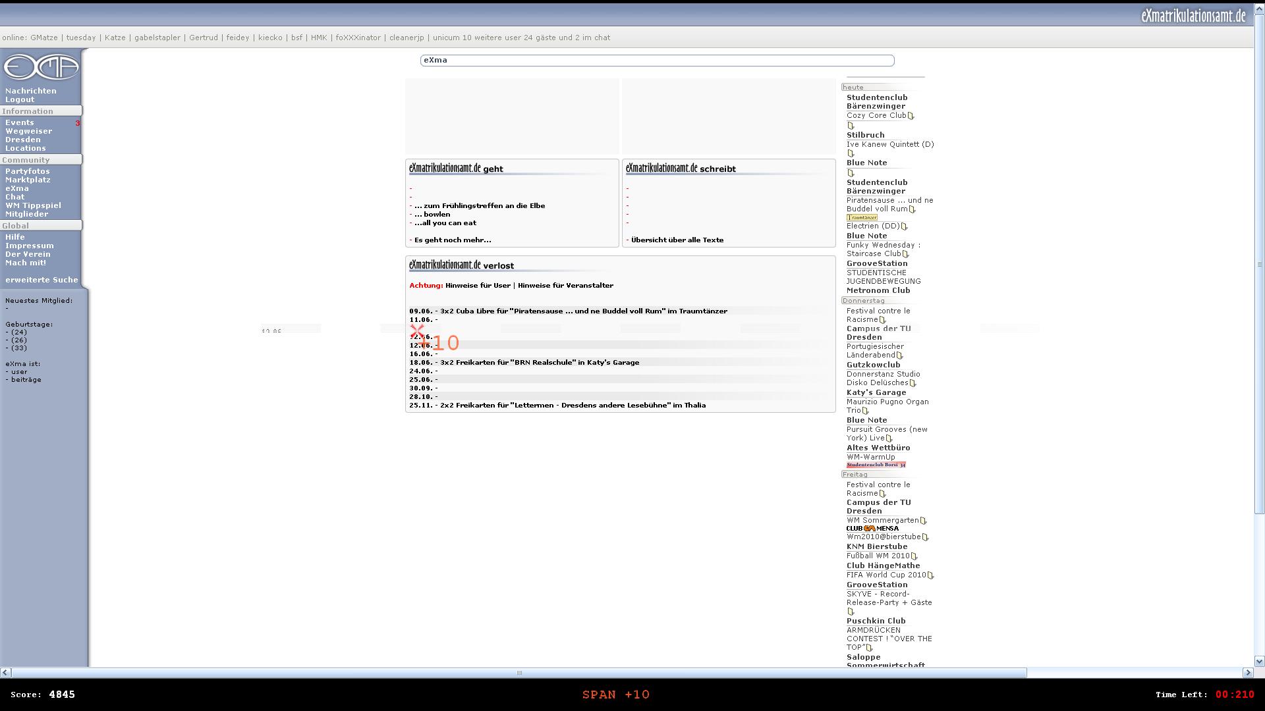Open Nachrichten in the sidebar
The width and height of the screenshot is (1265, 711).
point(31,91)
